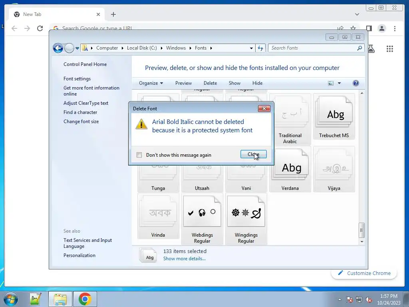Screen dimensions: 409x307
Task: Open Personalization link
Action: [79, 255]
